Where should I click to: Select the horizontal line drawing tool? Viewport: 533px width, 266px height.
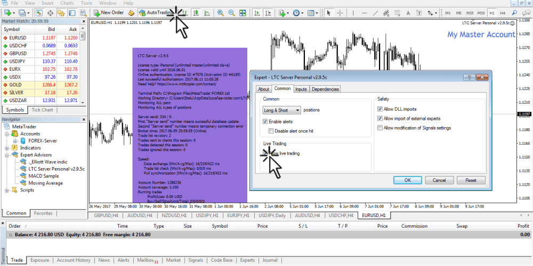(x=365, y=13)
